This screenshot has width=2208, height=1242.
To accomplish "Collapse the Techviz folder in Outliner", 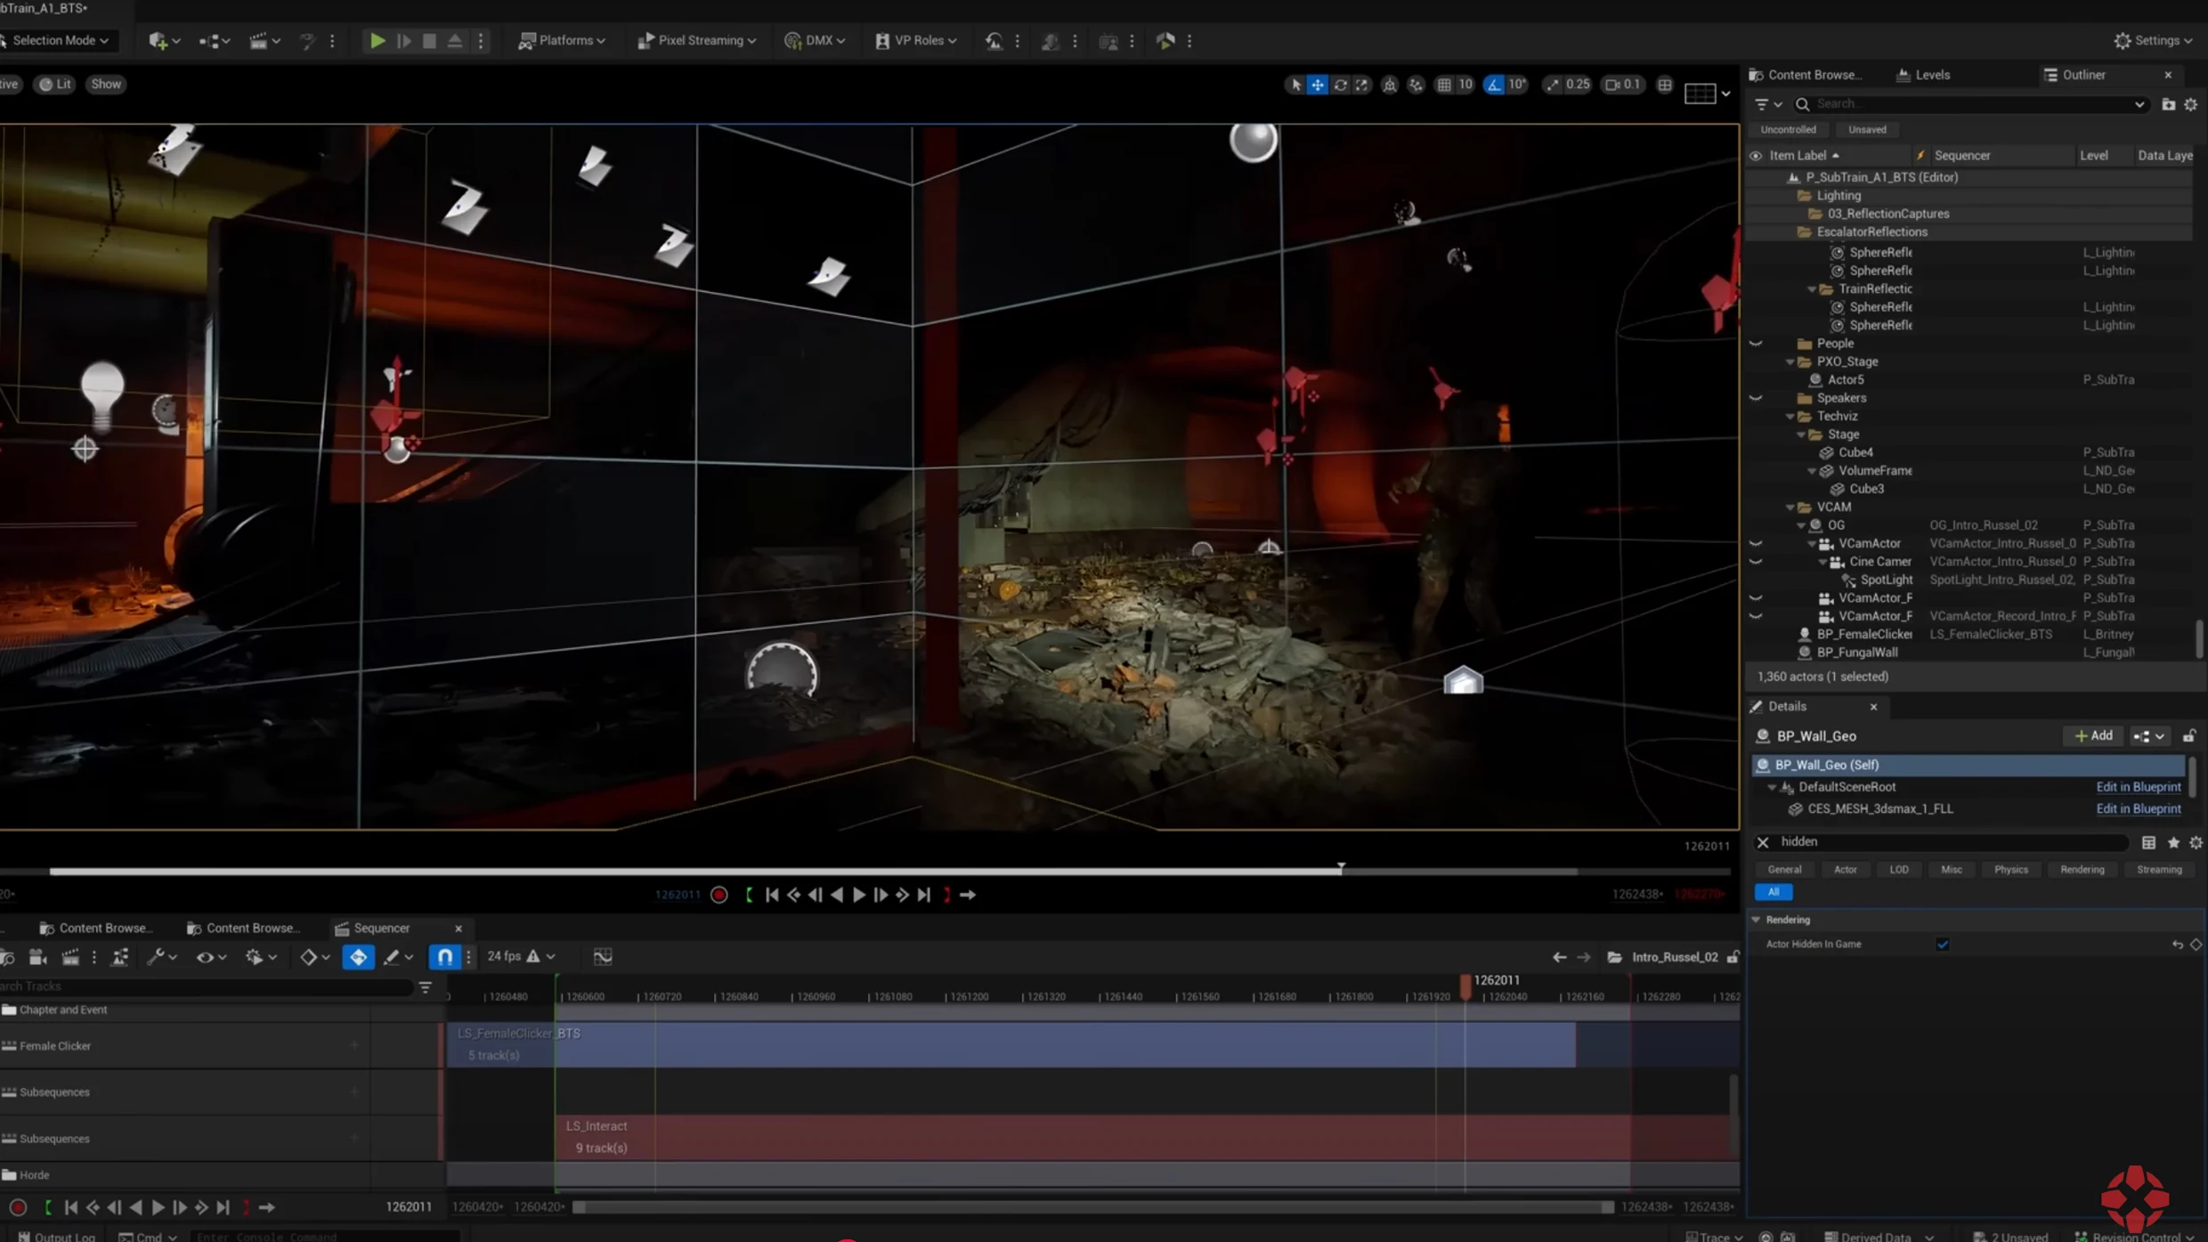I will pos(1790,417).
